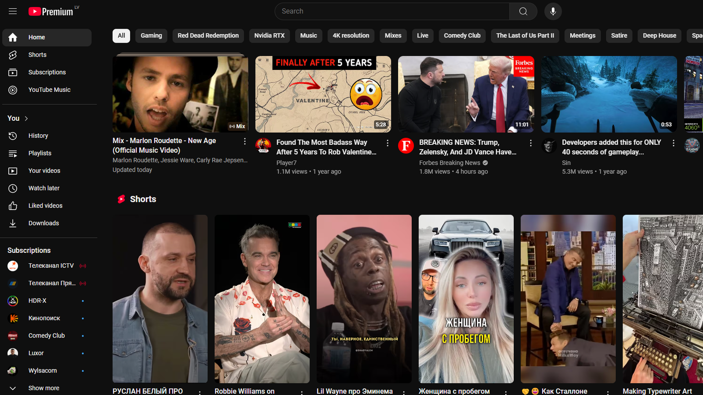Open Mix - Marlon Roudette title link
Viewport: 703px width, 395px height.
pyautogui.click(x=164, y=145)
